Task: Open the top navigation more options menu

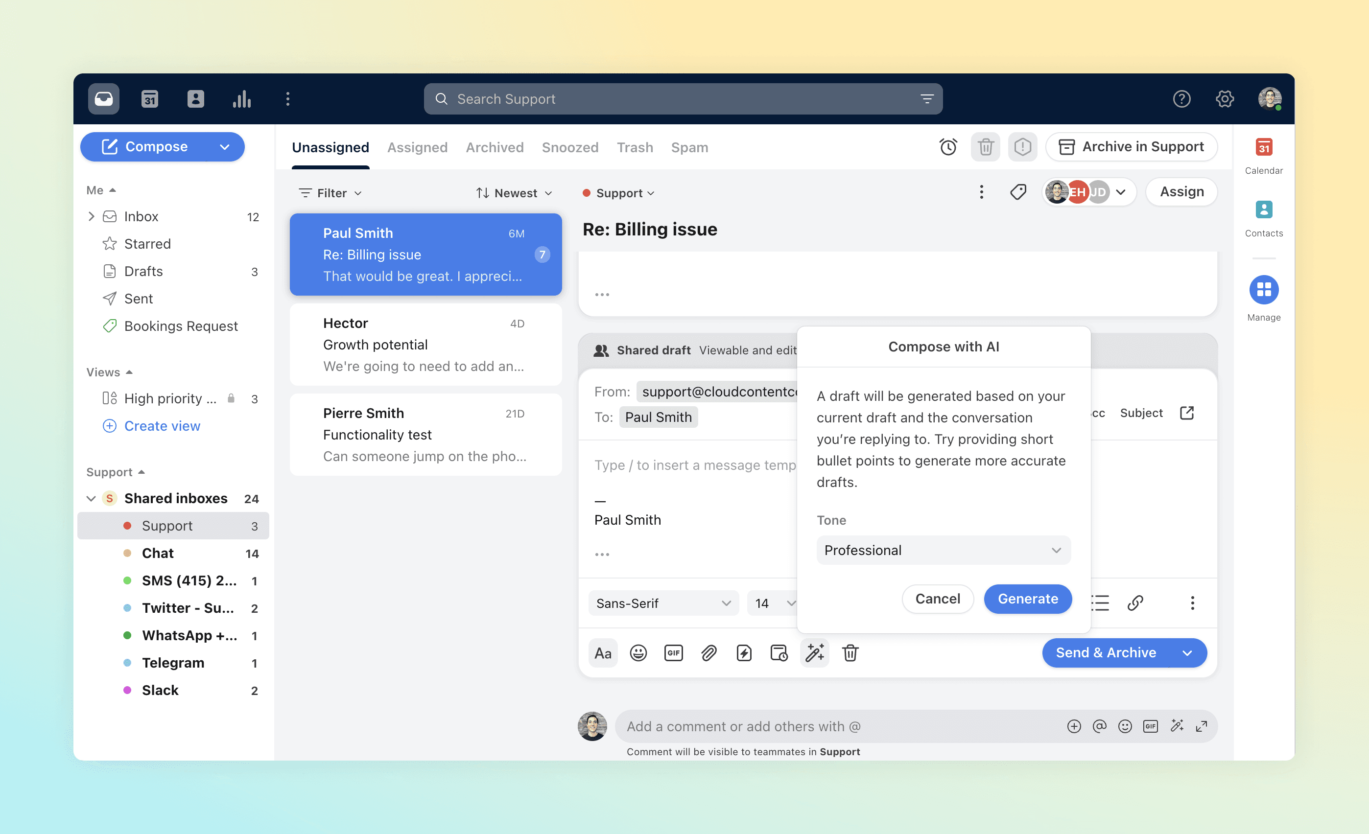Action: [x=288, y=99]
